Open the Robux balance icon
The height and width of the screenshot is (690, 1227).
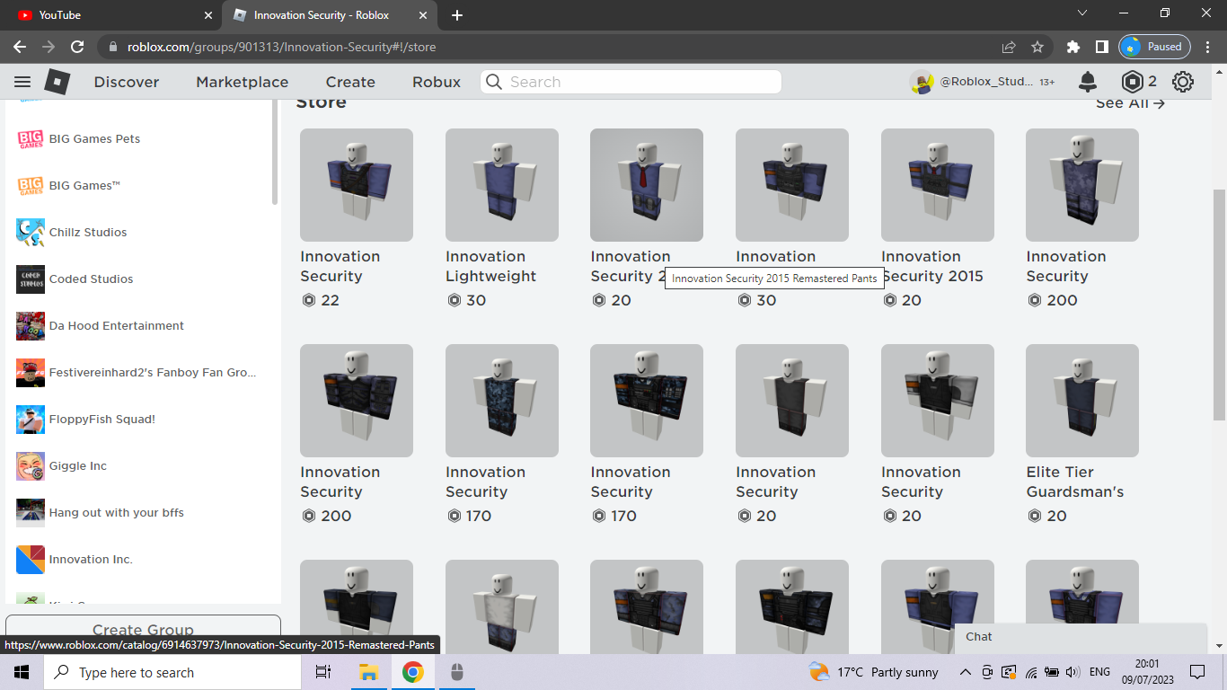tap(1133, 82)
